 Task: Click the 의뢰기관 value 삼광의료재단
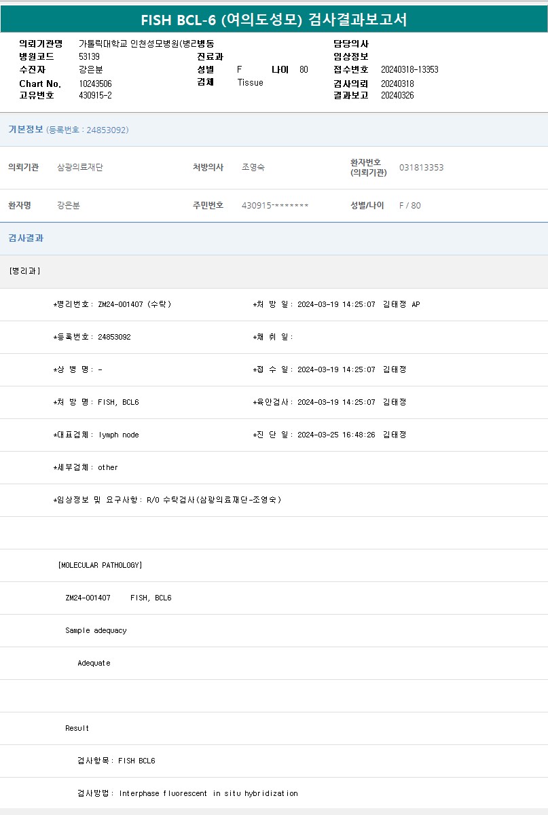pos(80,168)
